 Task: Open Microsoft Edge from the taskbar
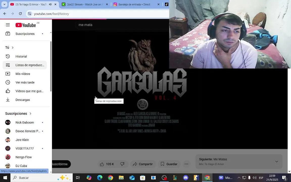coord(100,178)
